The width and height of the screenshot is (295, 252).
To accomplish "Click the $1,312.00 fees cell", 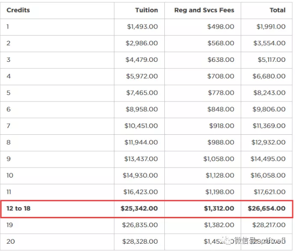I will (219, 209).
